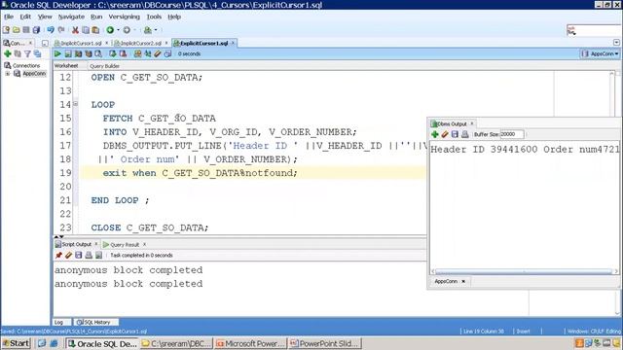Click the Buffer Size input field
This screenshot has height=350, width=623.
[512, 134]
